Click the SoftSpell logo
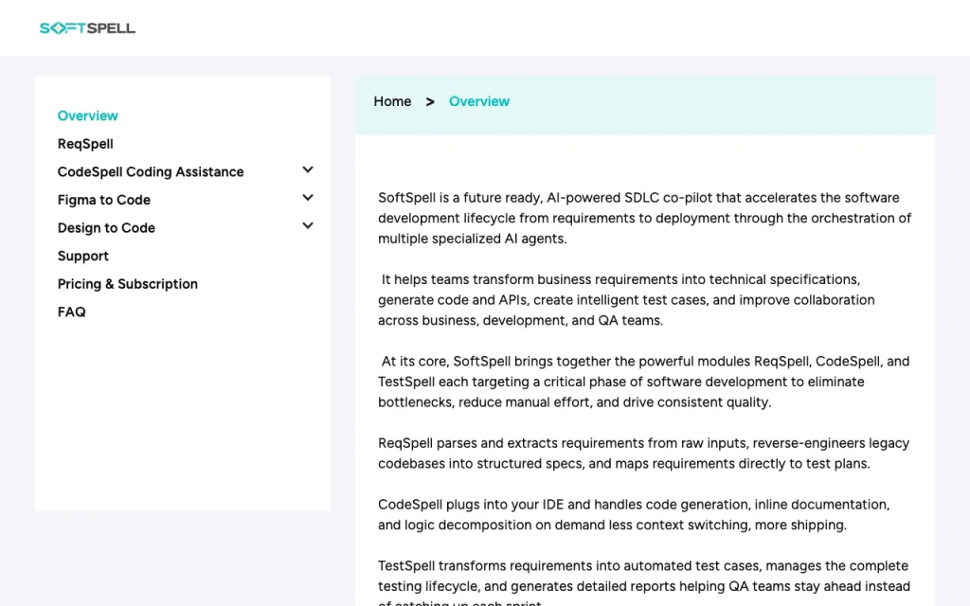This screenshot has width=970, height=606. pyautogui.click(x=87, y=27)
